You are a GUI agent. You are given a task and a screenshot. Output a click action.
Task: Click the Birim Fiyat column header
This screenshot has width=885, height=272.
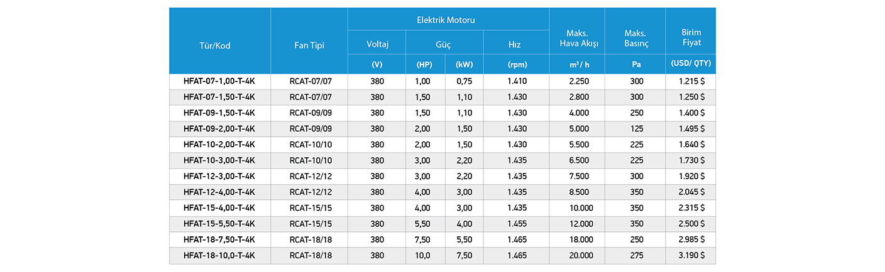691,38
